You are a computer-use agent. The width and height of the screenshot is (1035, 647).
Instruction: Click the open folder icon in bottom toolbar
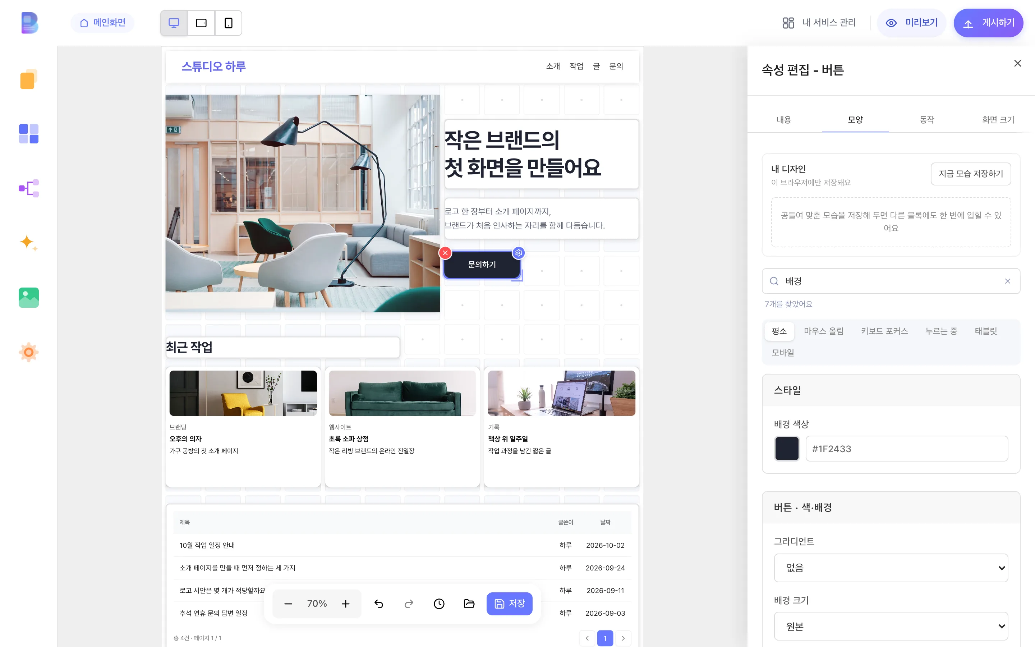point(469,604)
